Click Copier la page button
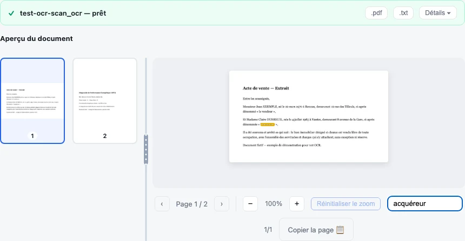The image size is (465, 241). 316,230
